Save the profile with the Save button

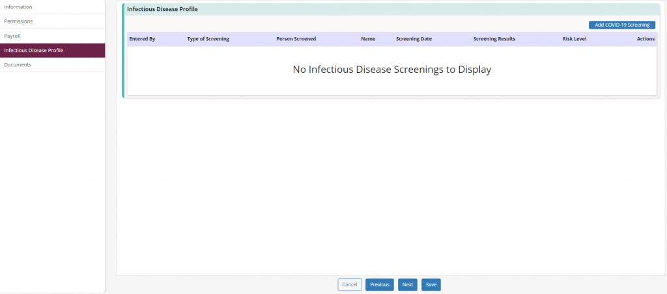[x=431, y=285]
